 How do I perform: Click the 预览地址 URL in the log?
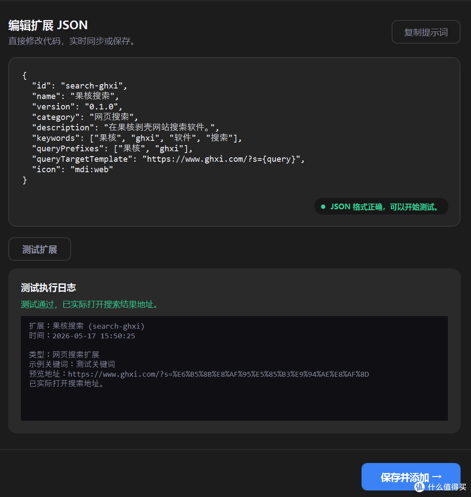218,374
